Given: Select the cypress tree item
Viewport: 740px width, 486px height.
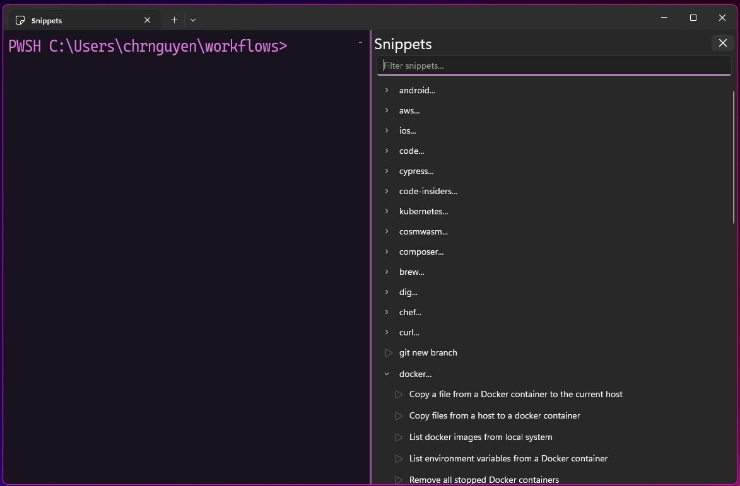Looking at the screenshot, I should tap(416, 171).
